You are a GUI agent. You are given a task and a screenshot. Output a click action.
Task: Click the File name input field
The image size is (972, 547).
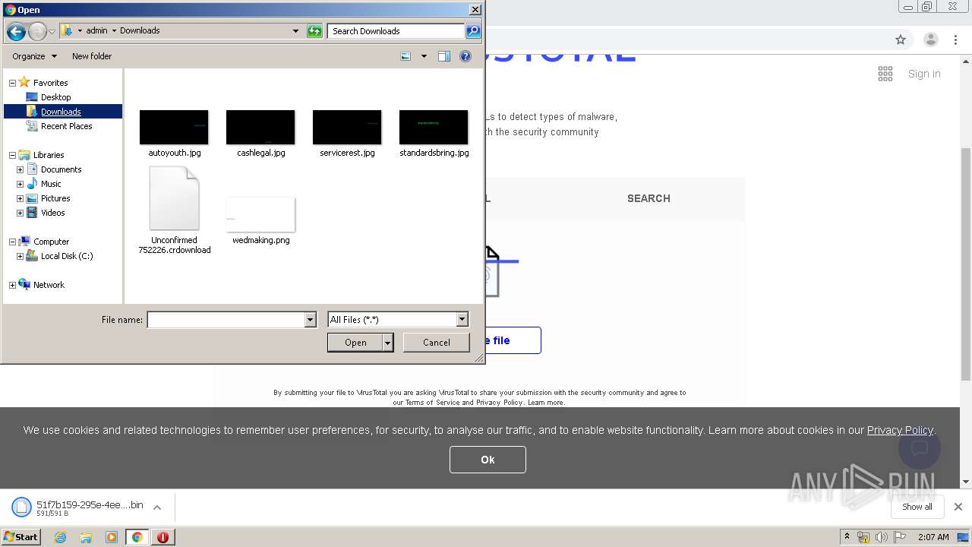pos(226,320)
